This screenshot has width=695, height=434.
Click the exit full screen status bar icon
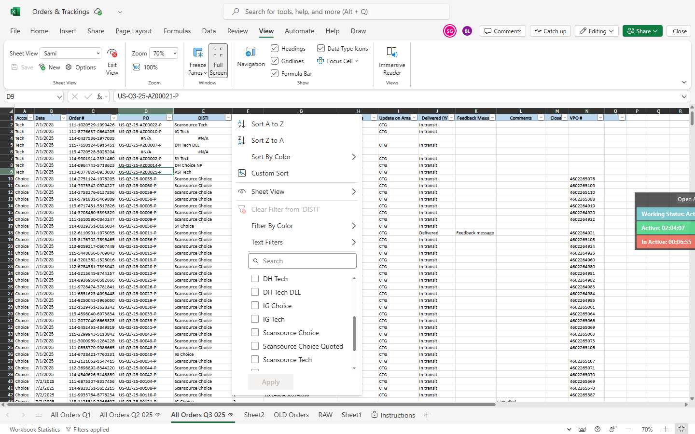click(x=681, y=429)
